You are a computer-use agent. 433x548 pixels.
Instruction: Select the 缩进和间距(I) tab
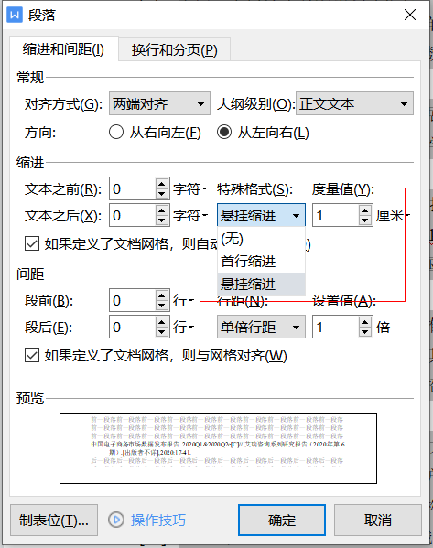click(x=64, y=49)
